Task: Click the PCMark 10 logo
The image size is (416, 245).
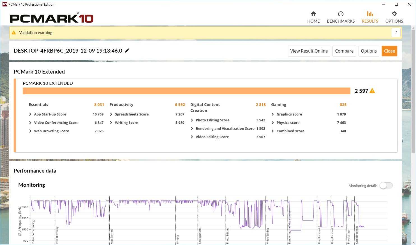Action: 52,18
